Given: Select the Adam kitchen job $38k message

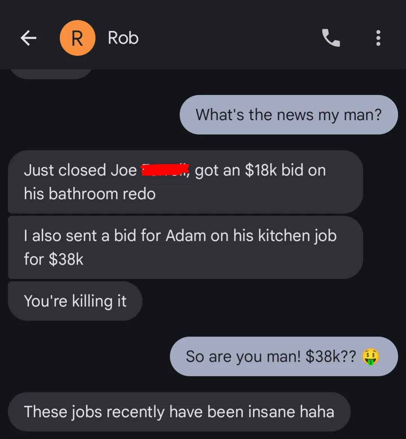Looking at the screenshot, I should 186,248.
